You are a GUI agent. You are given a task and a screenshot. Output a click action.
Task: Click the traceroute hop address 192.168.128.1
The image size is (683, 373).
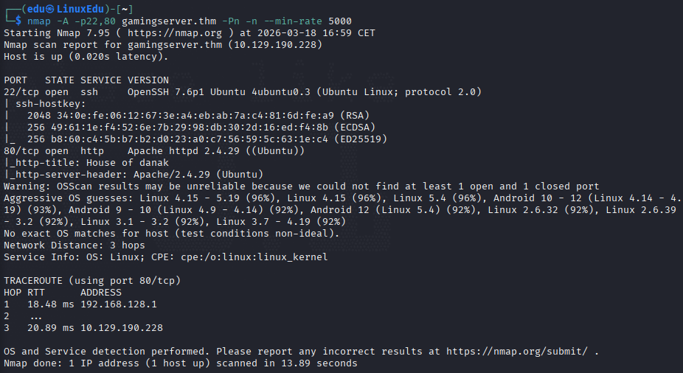pyautogui.click(x=119, y=304)
